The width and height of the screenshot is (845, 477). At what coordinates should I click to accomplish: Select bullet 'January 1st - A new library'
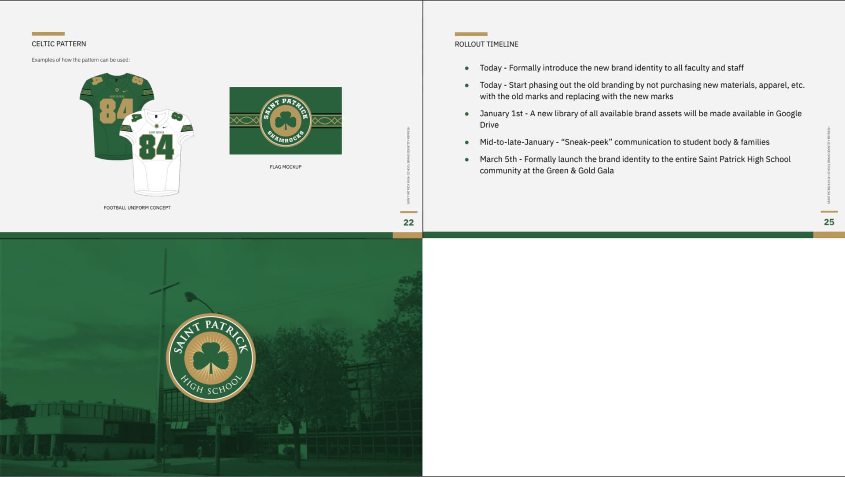click(641, 119)
